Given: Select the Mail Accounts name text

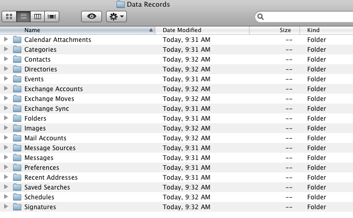Looking at the screenshot, I should pyautogui.click(x=45, y=138).
